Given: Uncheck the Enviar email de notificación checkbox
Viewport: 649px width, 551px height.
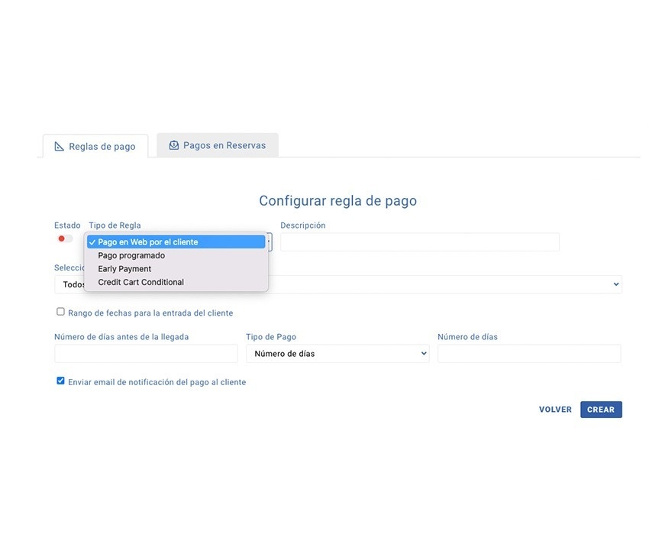Looking at the screenshot, I should point(60,381).
